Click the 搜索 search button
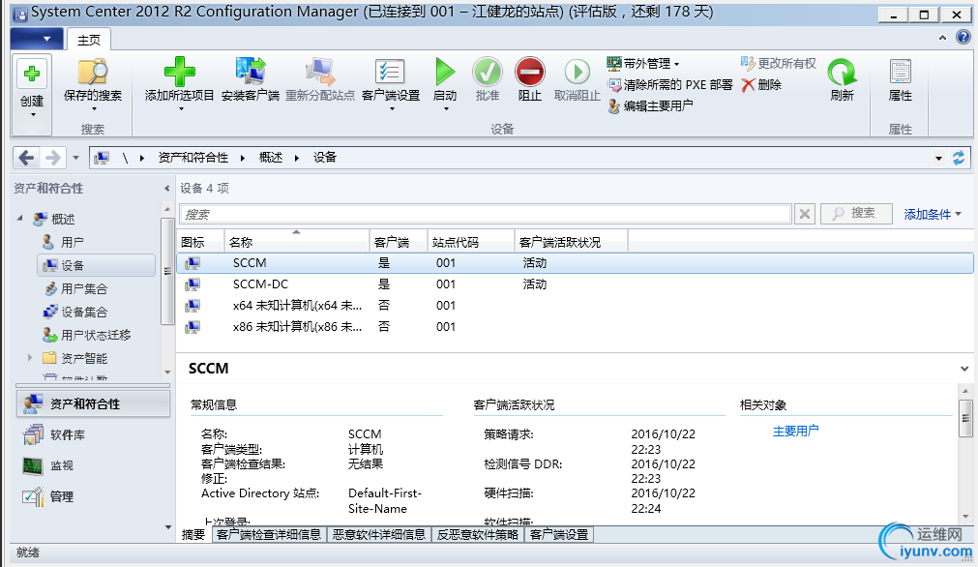The image size is (978, 567). (x=856, y=213)
